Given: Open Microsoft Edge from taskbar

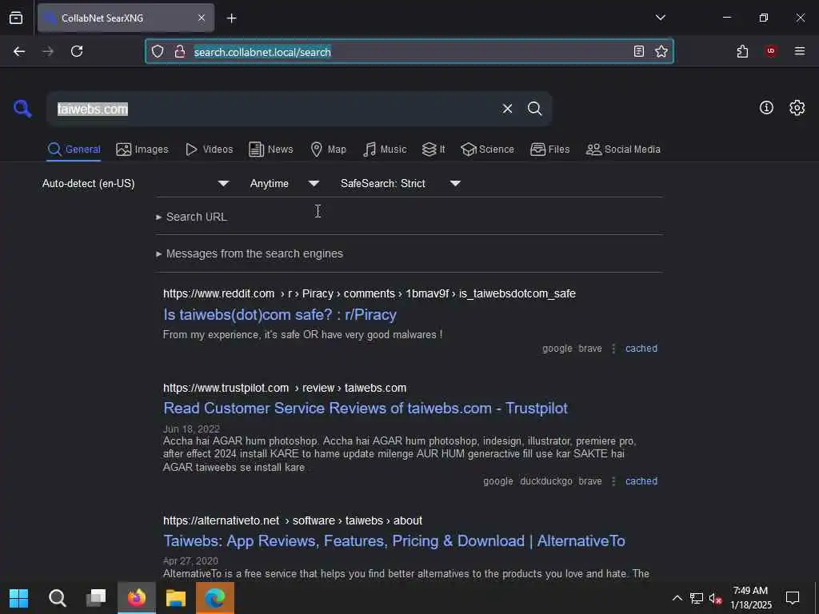Looking at the screenshot, I should pos(214,598).
